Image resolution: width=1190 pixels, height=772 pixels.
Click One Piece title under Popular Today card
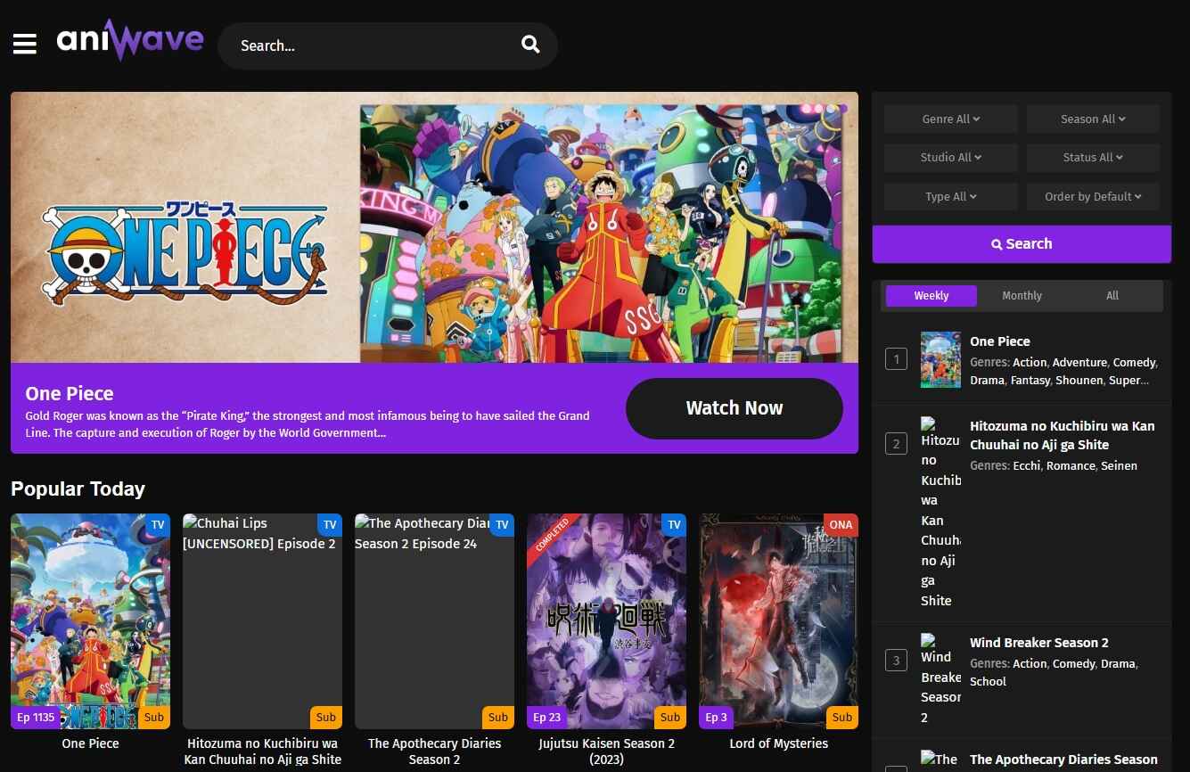(x=90, y=743)
